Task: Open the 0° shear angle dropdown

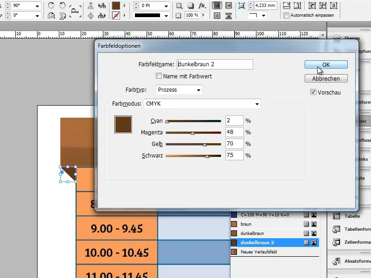Action: point(38,16)
